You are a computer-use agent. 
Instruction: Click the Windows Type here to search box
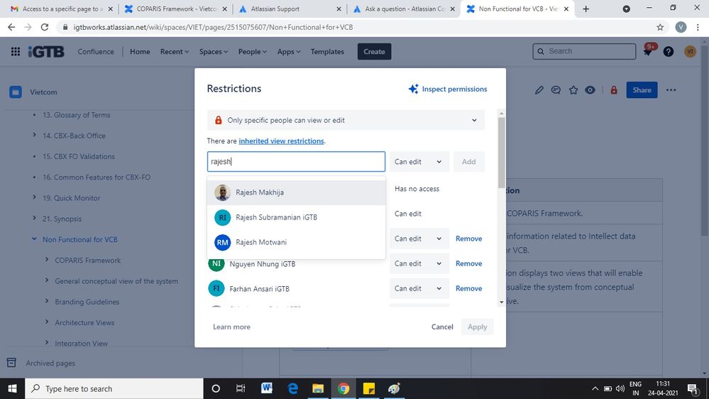point(114,388)
